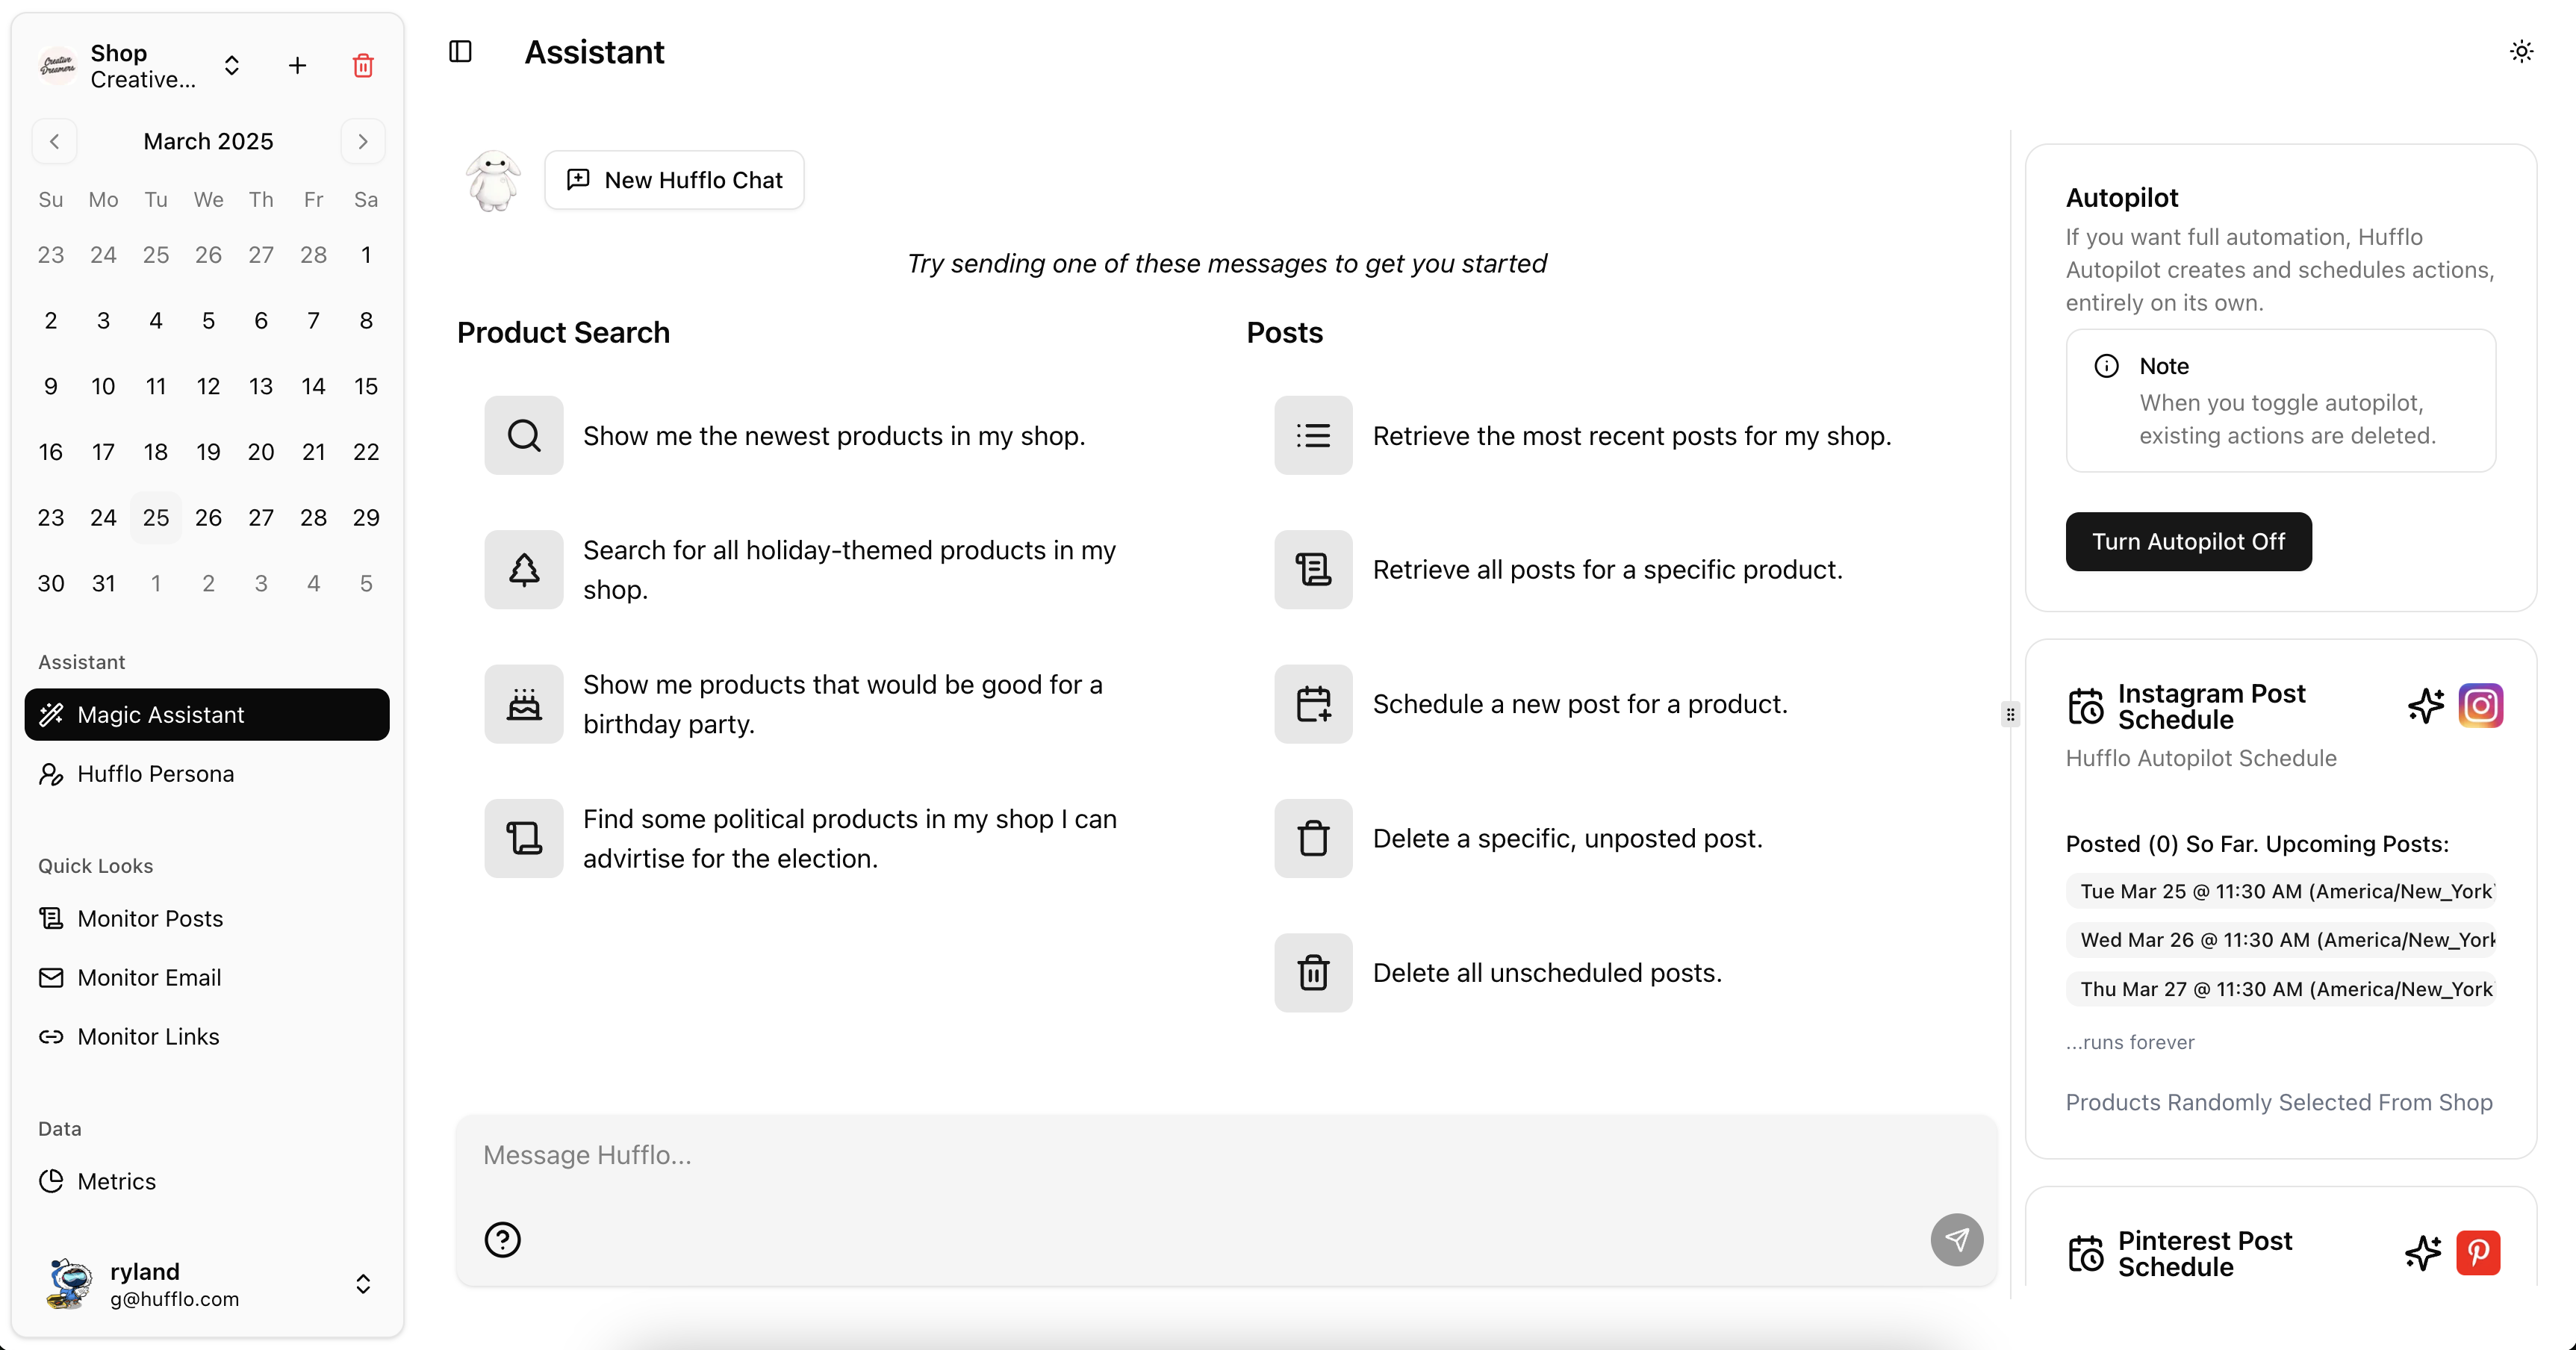Go to next month in calendar
Image resolution: width=2576 pixels, height=1350 pixels.
coord(363,142)
